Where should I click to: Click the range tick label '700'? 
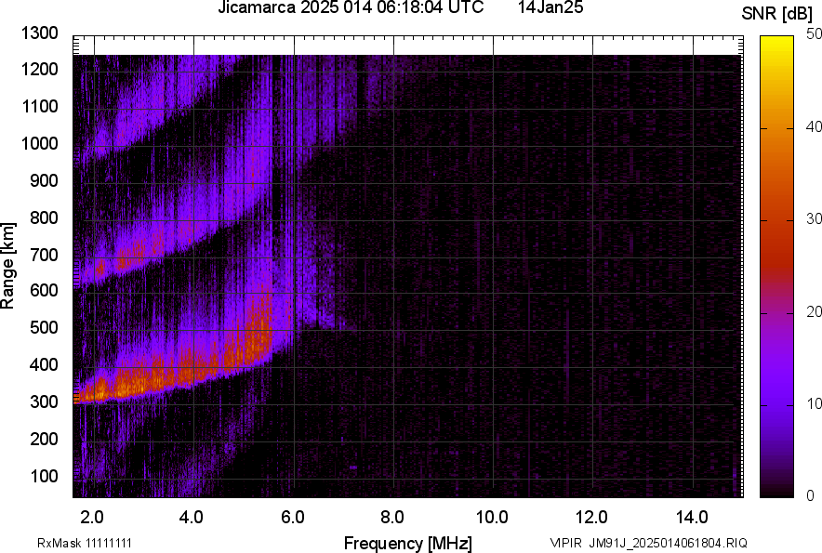click(44, 255)
